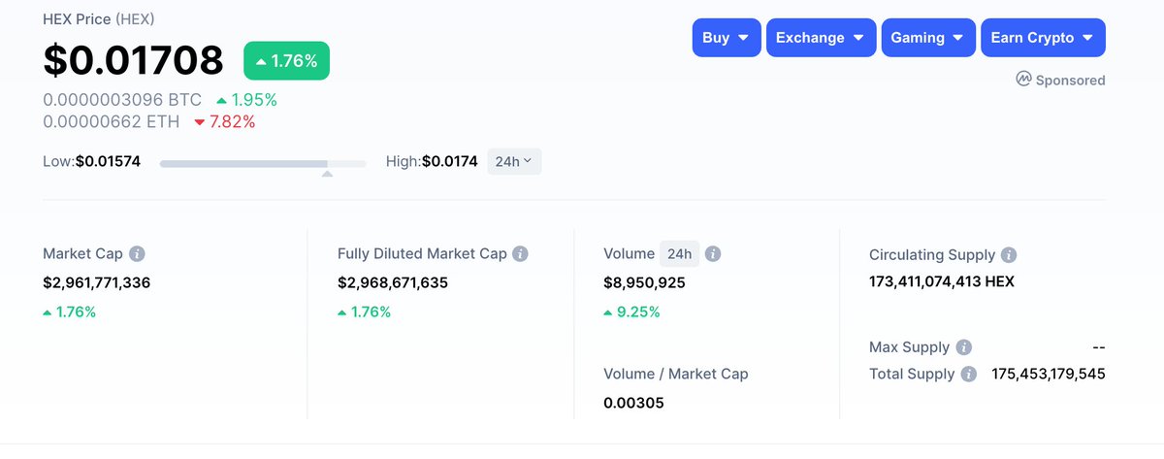Change the 24h Low/High time range

tap(513, 162)
